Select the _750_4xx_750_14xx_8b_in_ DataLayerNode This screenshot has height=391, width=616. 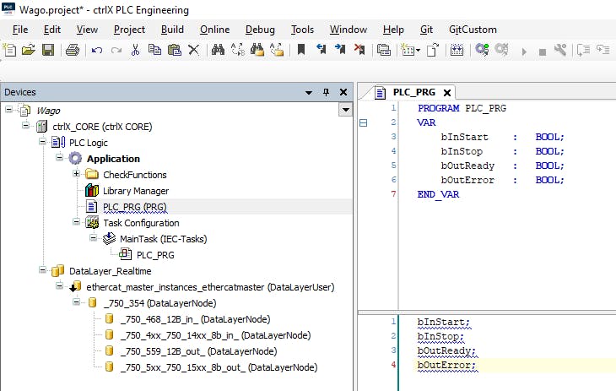pos(215,335)
